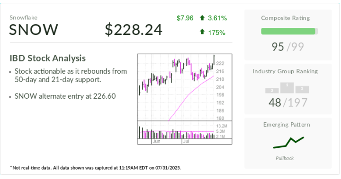Click the green Composite Rating progress bar
The height and width of the screenshot is (179, 341).
(289, 31)
